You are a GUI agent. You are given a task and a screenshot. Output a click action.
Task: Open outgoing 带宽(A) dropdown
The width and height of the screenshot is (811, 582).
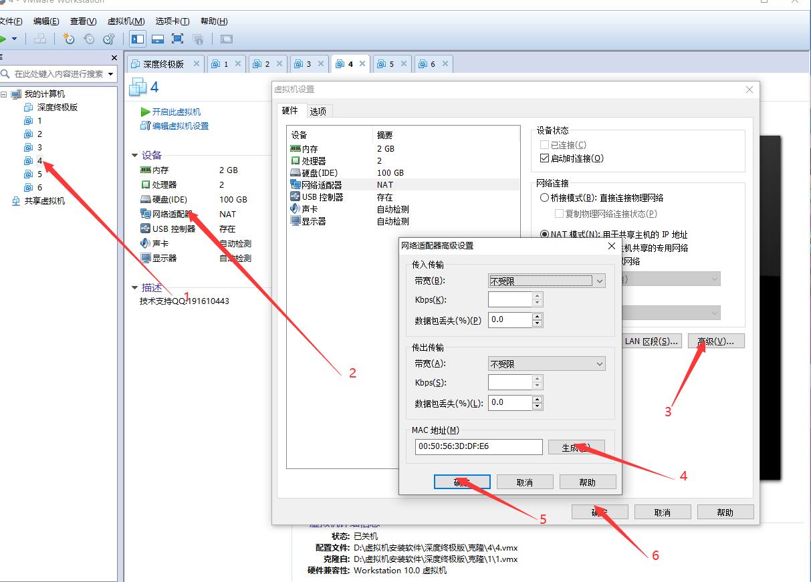click(x=547, y=364)
